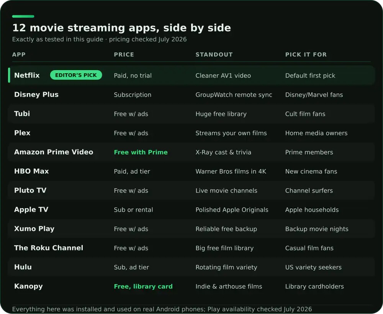Click the Kanopy app name
The height and width of the screenshot is (314, 383).
(28, 286)
